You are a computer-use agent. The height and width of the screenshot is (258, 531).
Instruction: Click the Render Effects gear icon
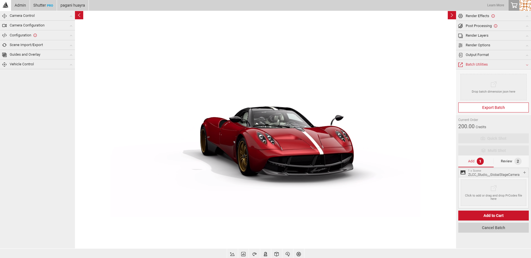[460, 16]
